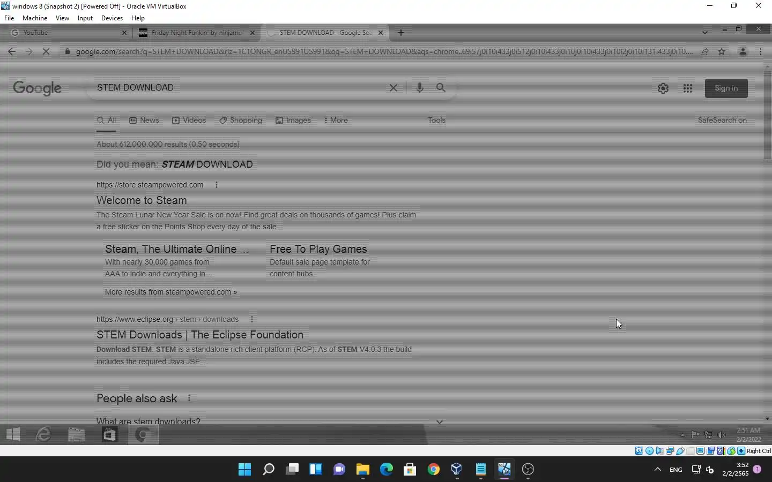
Task: Click VirtualBox USB status icon
Action: point(680,451)
